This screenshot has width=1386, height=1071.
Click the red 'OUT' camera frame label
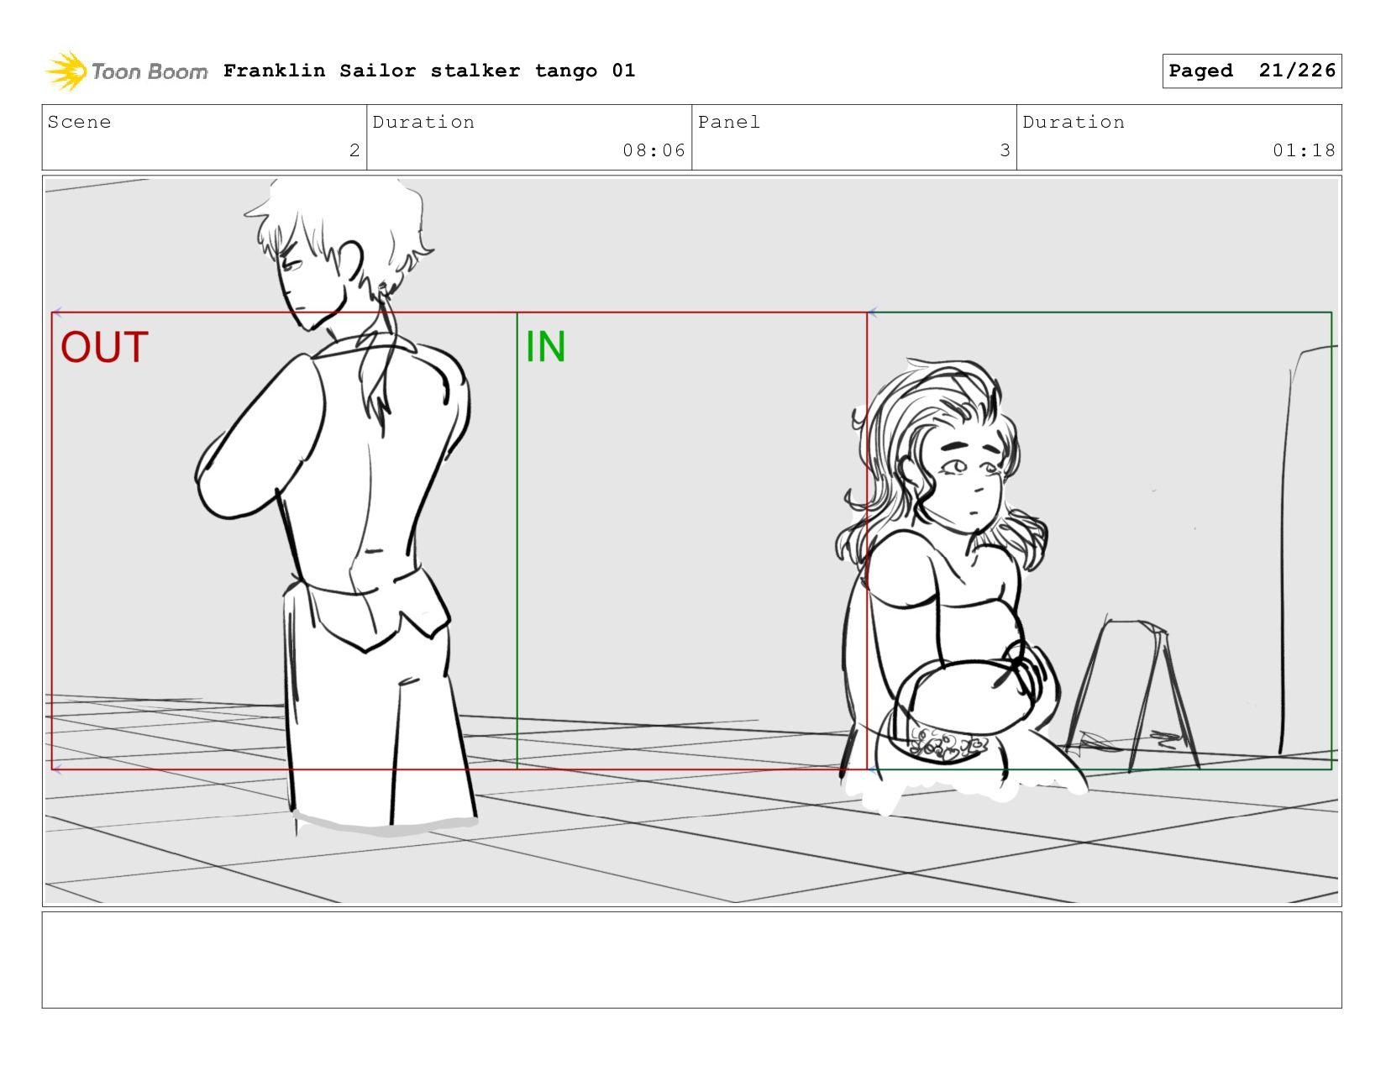pyautogui.click(x=104, y=347)
